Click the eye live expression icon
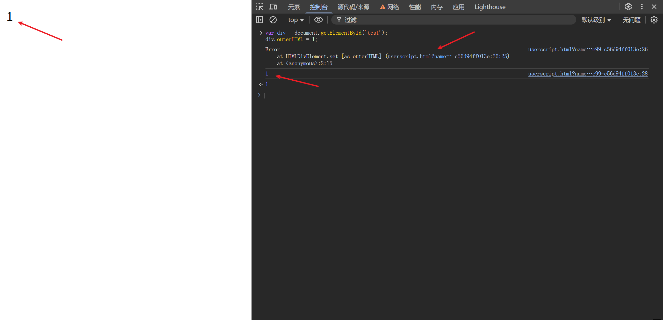This screenshot has width=663, height=320. click(x=318, y=20)
